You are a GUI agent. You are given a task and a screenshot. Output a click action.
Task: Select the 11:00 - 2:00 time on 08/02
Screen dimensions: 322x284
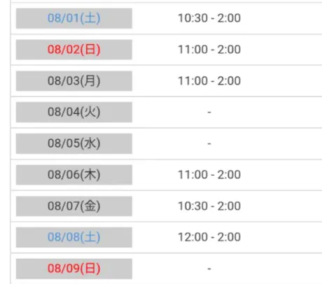[x=209, y=50]
